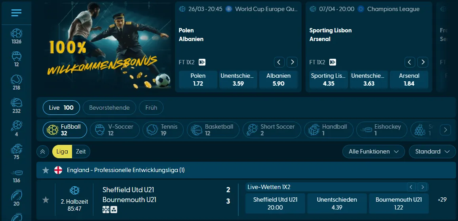Open Sporting Lisbon vs Arsenal markets arrow icon

coord(333,62)
